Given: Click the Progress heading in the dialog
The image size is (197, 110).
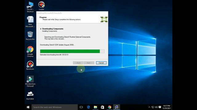Looking at the screenshot, I should pyautogui.click(x=43, y=17).
